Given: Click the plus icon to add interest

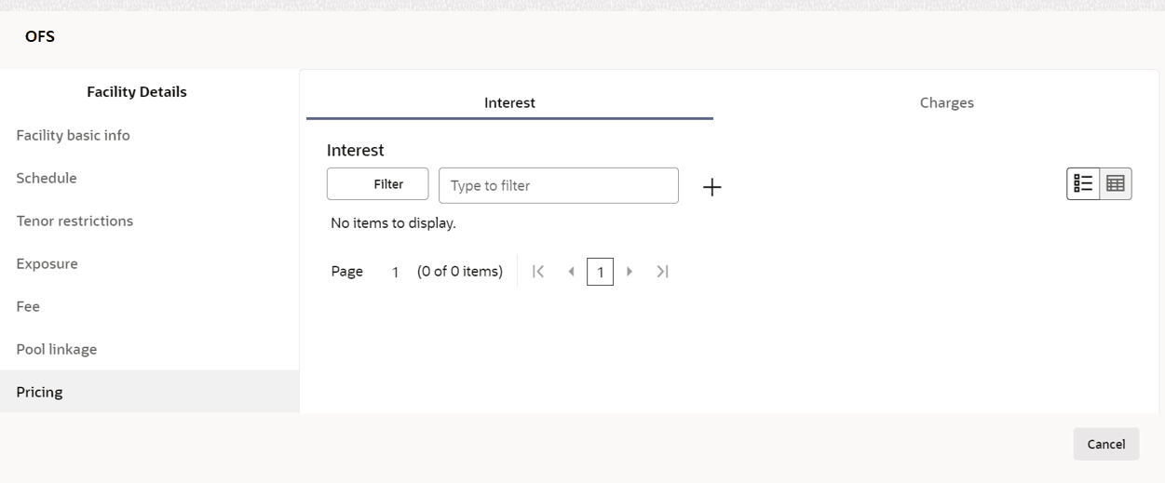Looking at the screenshot, I should click(712, 187).
